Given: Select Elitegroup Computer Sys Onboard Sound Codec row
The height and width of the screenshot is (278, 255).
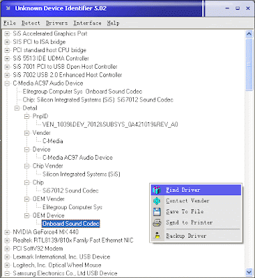Looking at the screenshot, I should tap(82, 92).
